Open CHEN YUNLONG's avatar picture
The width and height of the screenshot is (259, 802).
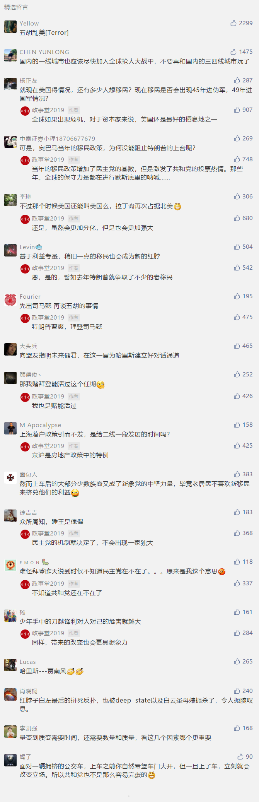[x=10, y=55]
